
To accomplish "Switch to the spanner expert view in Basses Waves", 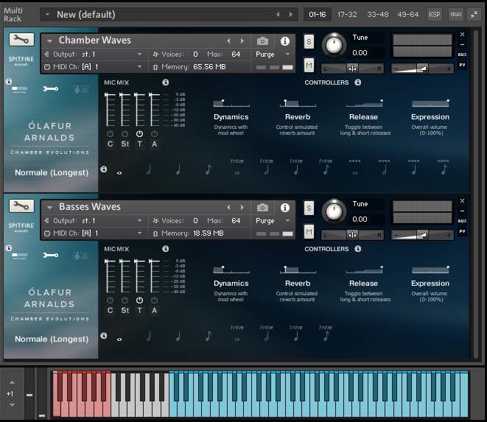I will pos(50,256).
